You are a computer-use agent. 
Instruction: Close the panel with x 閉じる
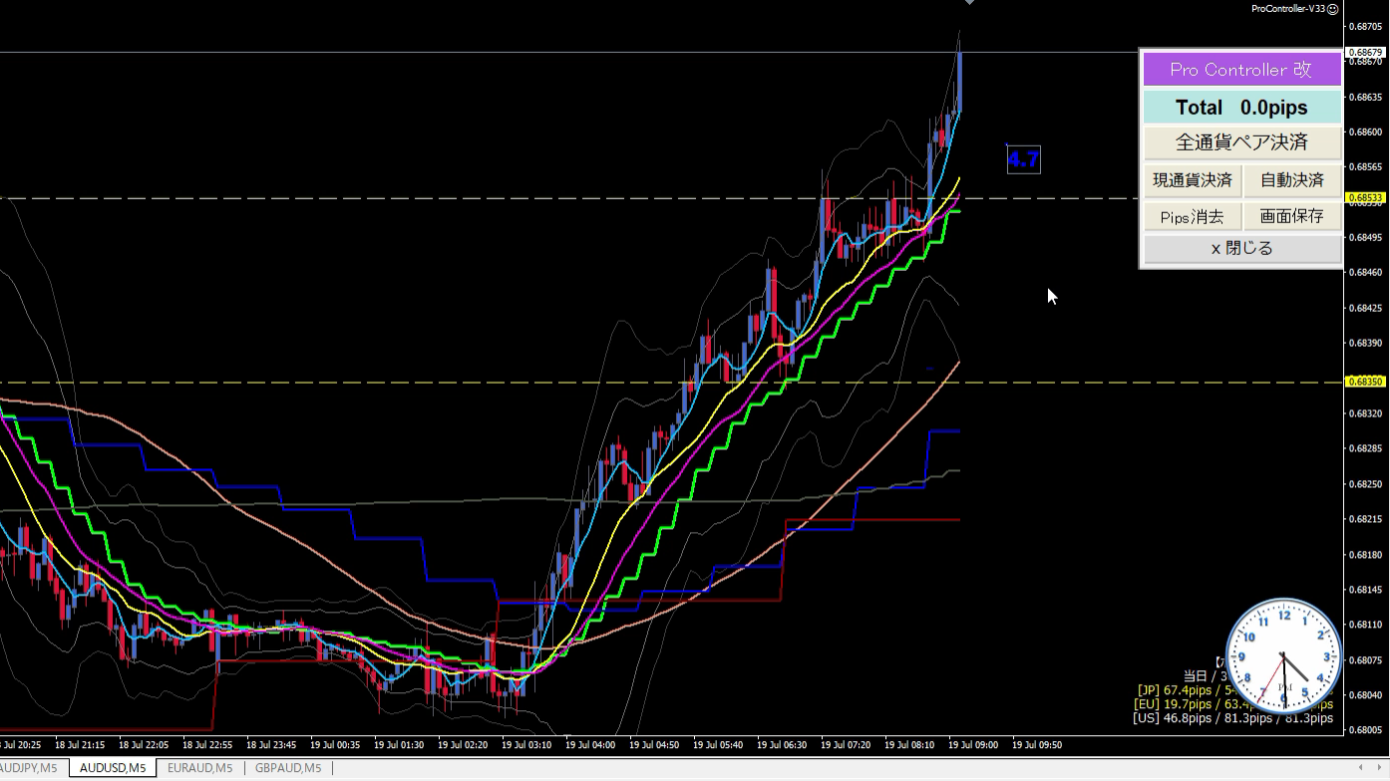pyautogui.click(x=1241, y=249)
